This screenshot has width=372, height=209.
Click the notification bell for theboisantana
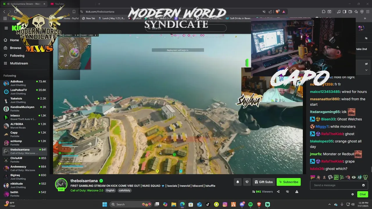[x=237, y=182]
